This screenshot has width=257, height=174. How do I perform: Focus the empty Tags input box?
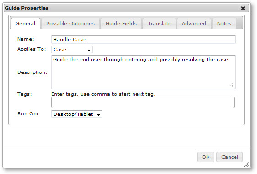click(x=143, y=102)
